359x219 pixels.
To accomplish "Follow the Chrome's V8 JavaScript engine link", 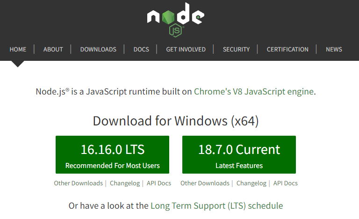I will point(254,92).
